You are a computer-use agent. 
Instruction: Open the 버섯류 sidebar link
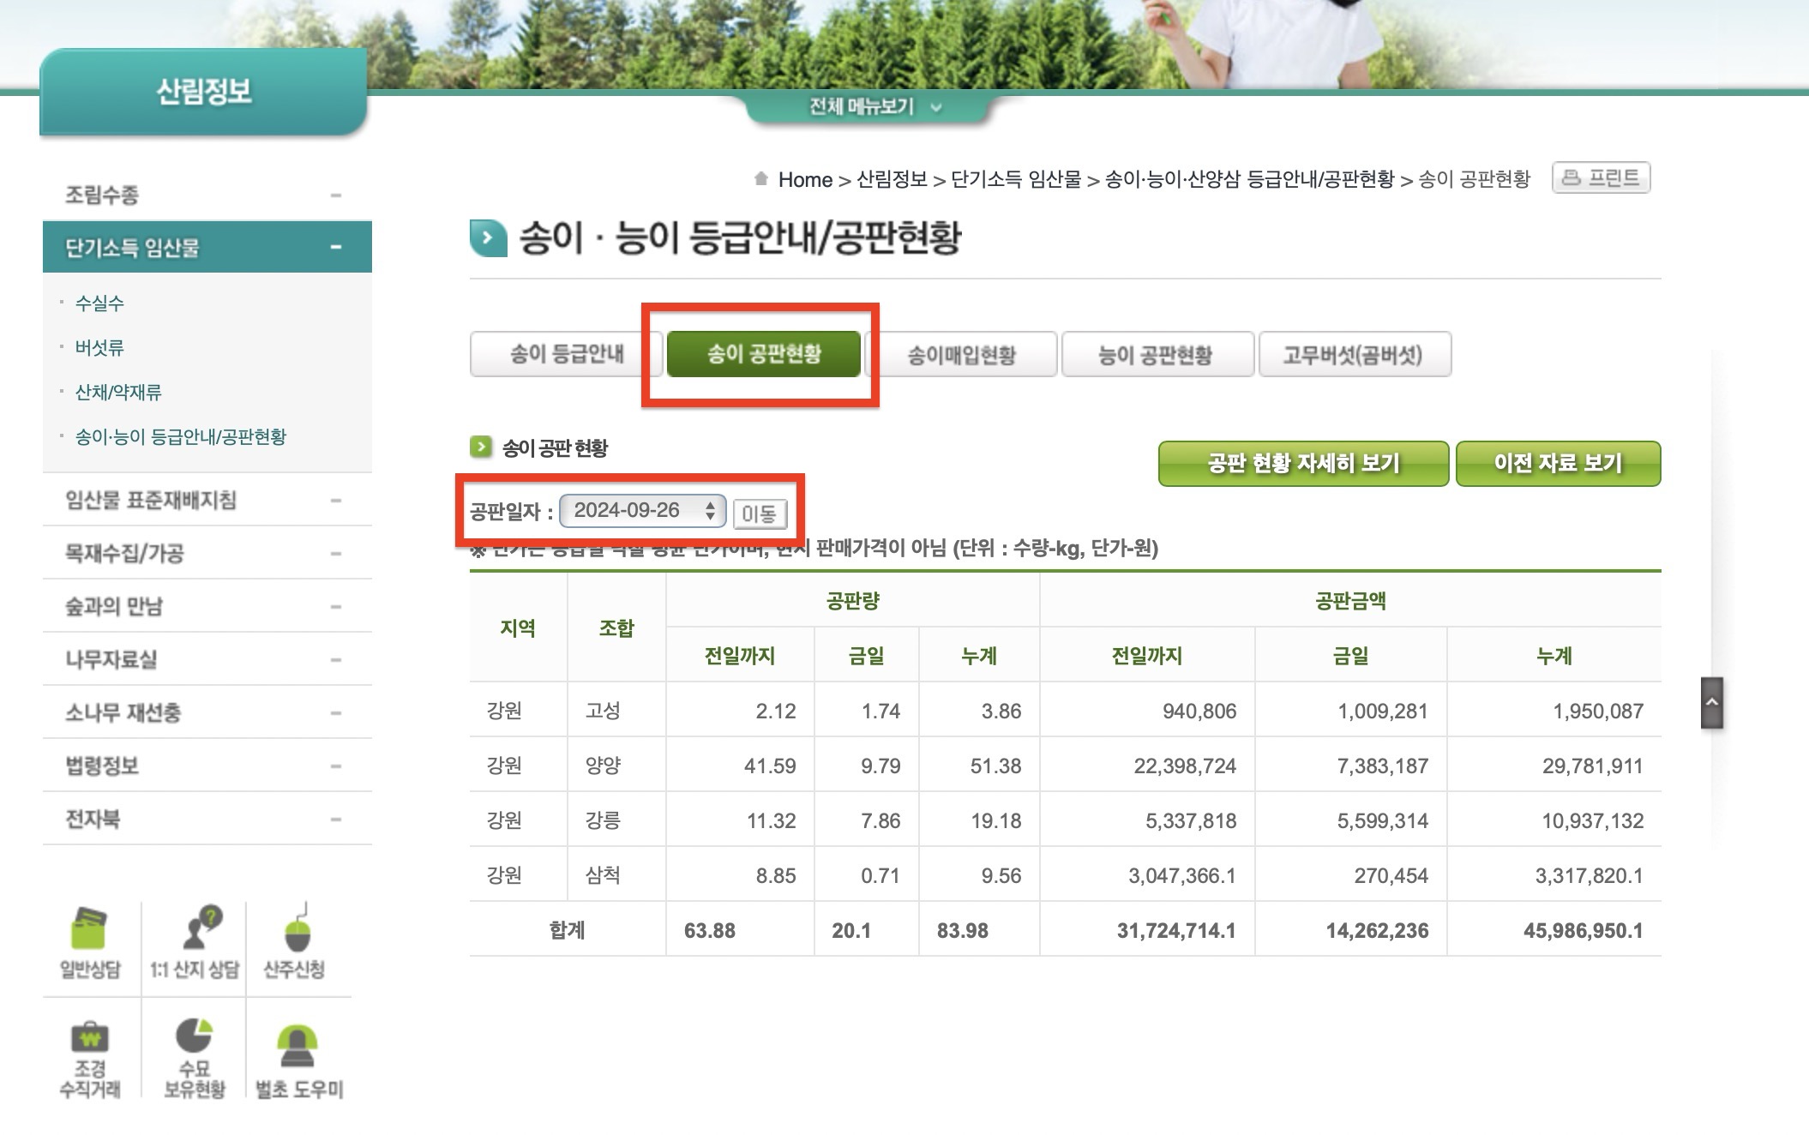(99, 347)
